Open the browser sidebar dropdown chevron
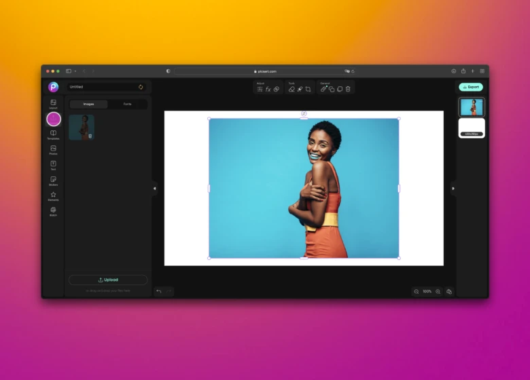 tap(75, 71)
